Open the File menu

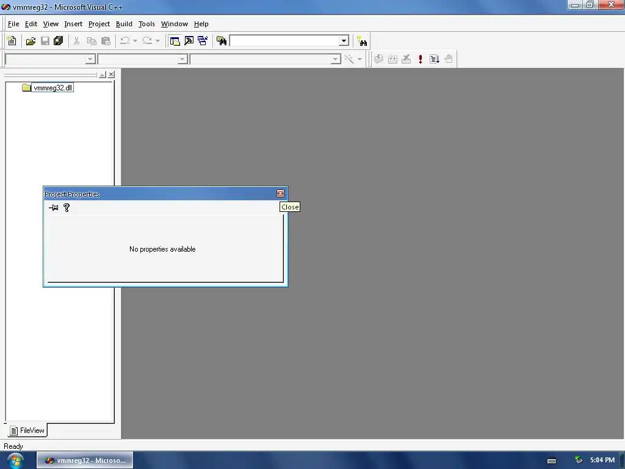pyautogui.click(x=13, y=24)
